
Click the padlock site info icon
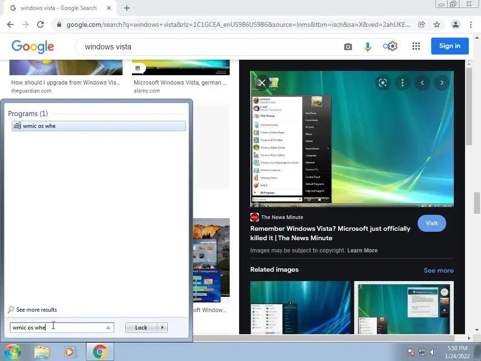click(x=59, y=24)
